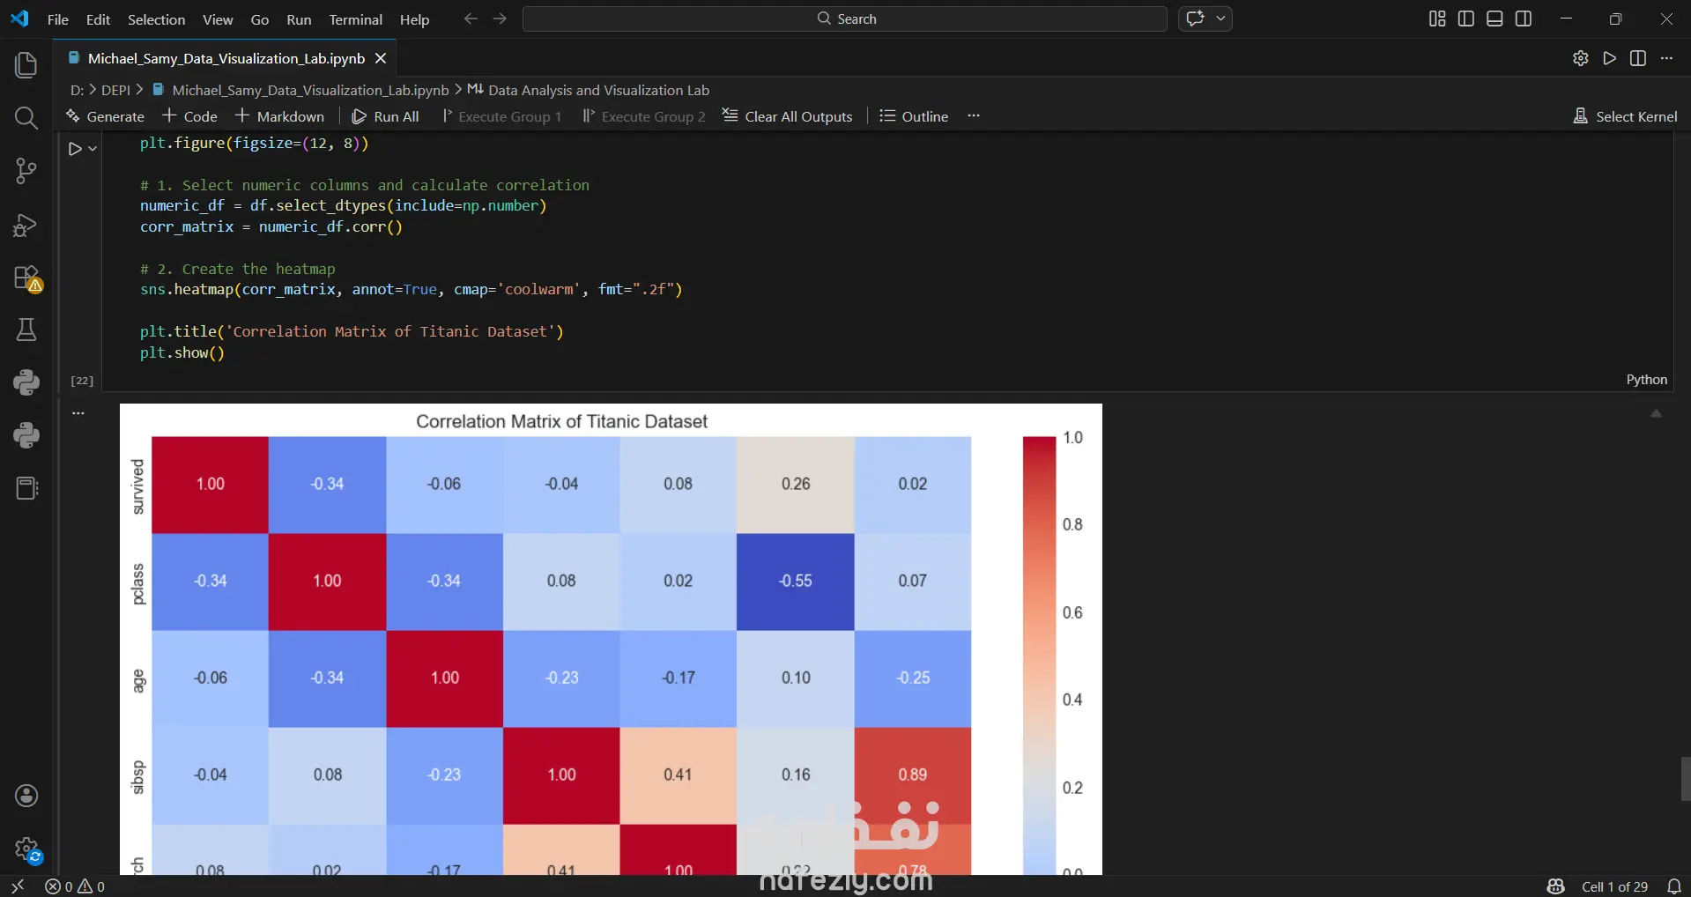This screenshot has width=1691, height=897.
Task: Toggle the bottom panel
Action: click(1494, 19)
